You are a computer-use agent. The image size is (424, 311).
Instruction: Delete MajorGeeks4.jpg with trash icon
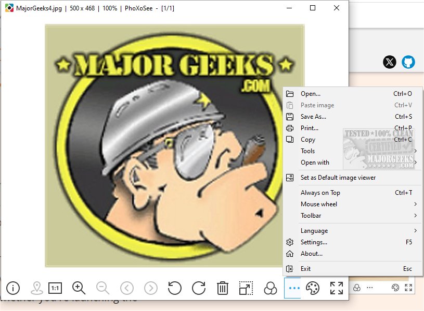coord(223,287)
